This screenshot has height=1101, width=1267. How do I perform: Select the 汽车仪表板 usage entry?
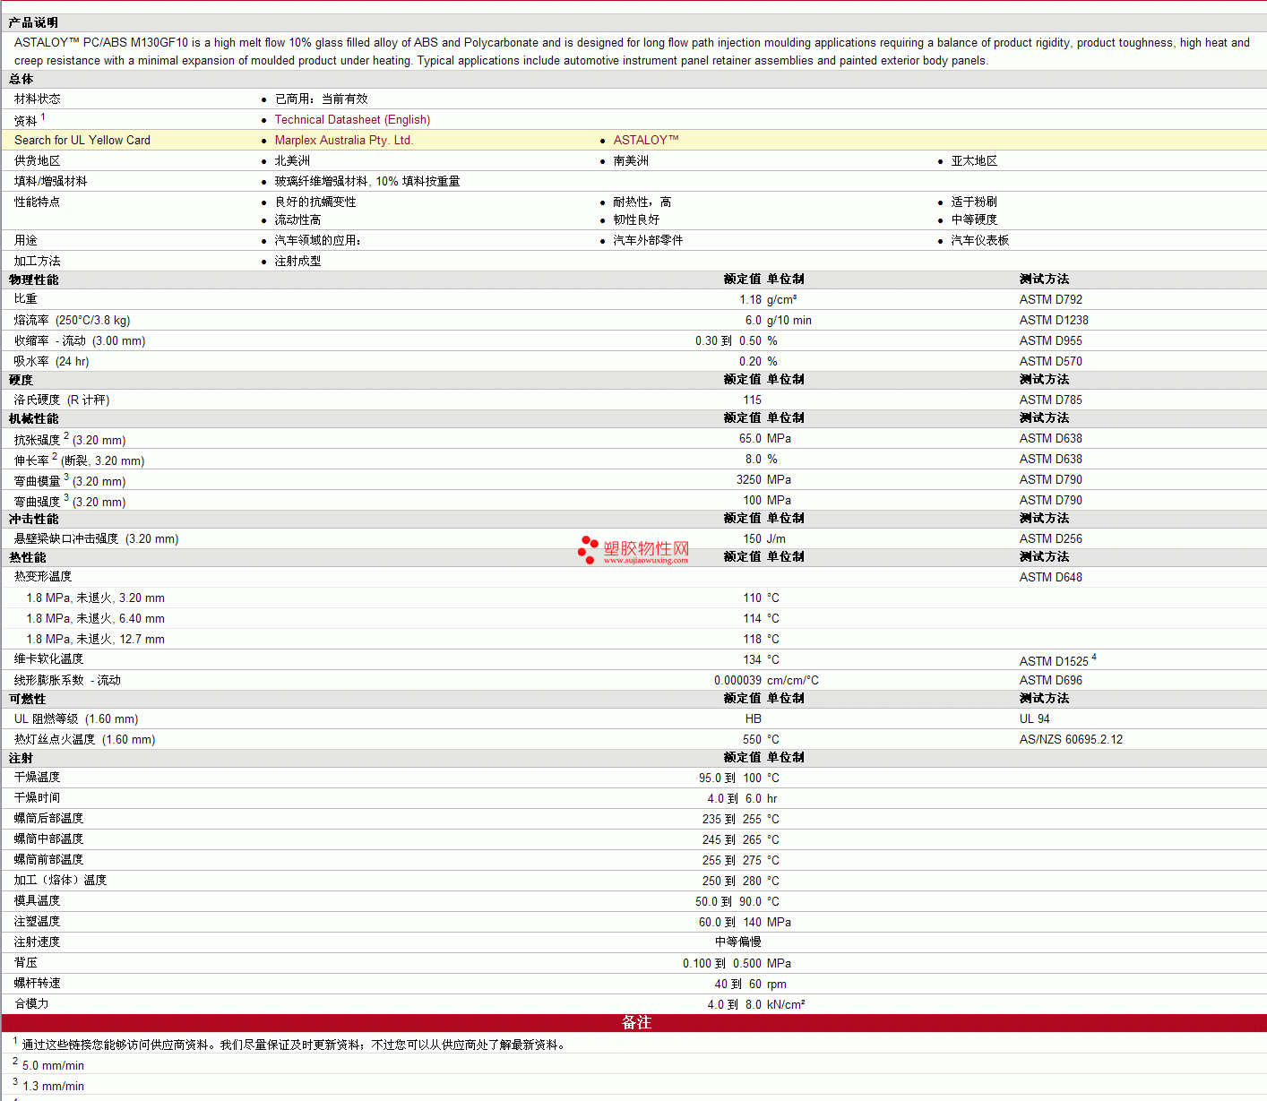tap(980, 240)
